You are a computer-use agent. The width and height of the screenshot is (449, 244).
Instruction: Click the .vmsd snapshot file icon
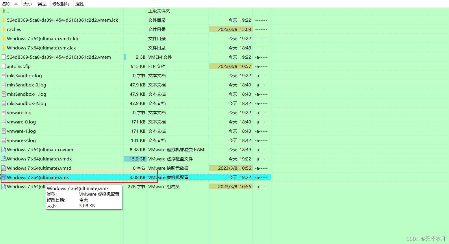pyautogui.click(x=4, y=168)
